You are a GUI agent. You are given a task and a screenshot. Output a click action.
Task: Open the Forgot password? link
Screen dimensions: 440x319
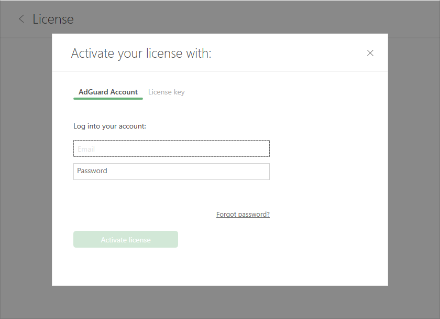tap(243, 215)
